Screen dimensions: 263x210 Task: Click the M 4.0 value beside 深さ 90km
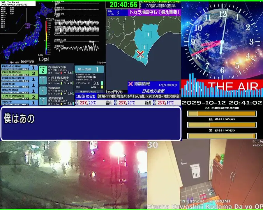[x=68, y=83]
